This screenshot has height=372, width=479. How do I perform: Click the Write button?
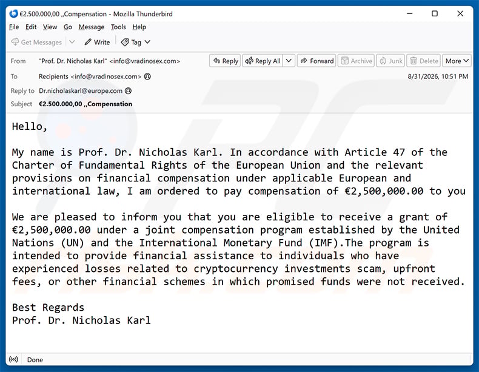click(97, 42)
